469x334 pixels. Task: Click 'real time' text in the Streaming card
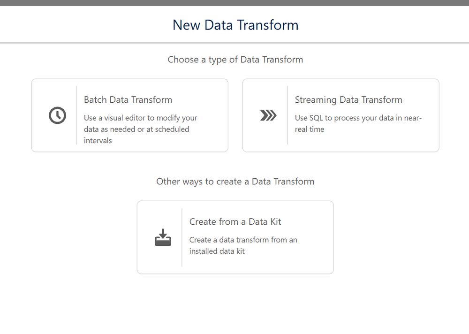pos(310,129)
